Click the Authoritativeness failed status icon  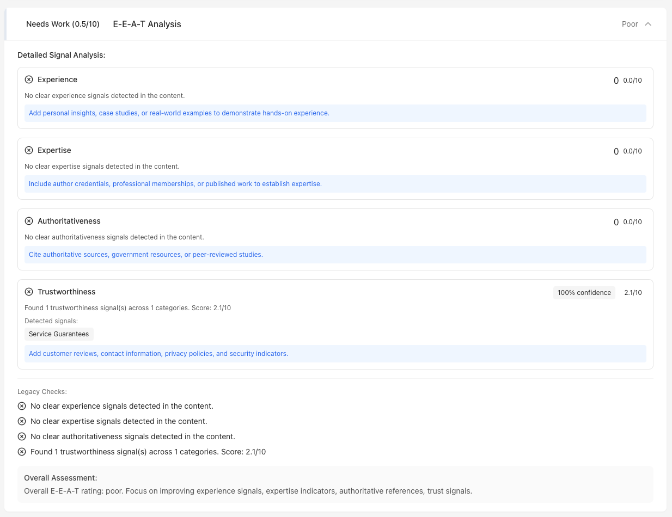pos(29,221)
